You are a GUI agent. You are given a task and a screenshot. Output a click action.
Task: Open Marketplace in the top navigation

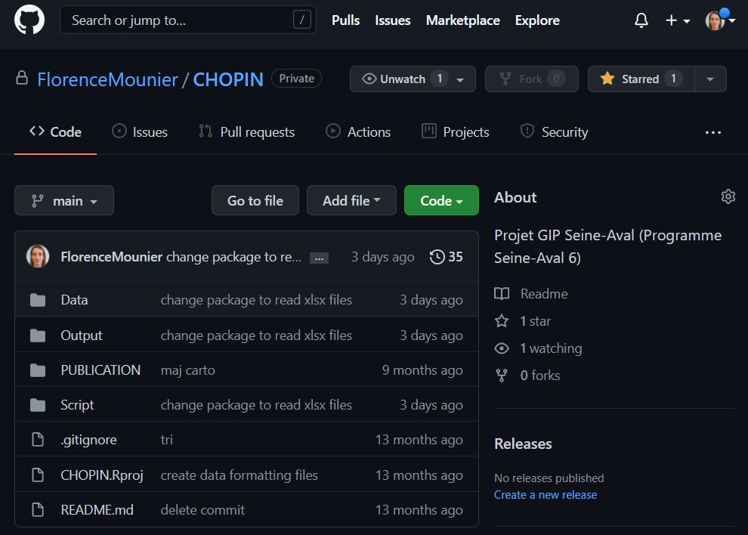pos(462,20)
